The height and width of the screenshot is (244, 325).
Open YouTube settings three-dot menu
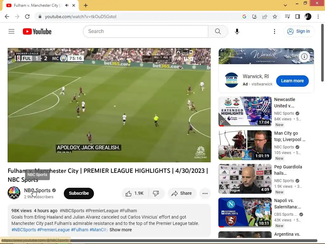tap(275, 31)
